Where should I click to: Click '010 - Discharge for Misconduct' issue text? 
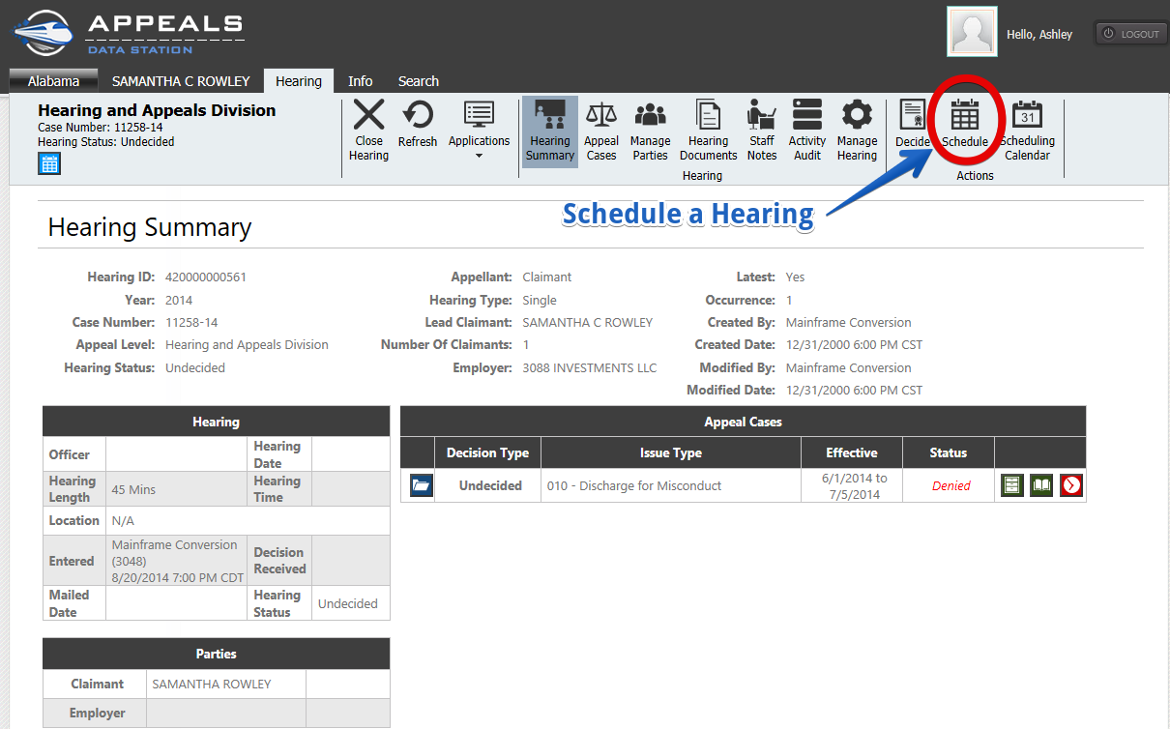(634, 485)
